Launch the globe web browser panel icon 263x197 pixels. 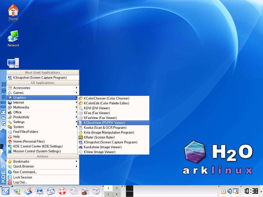point(39,191)
